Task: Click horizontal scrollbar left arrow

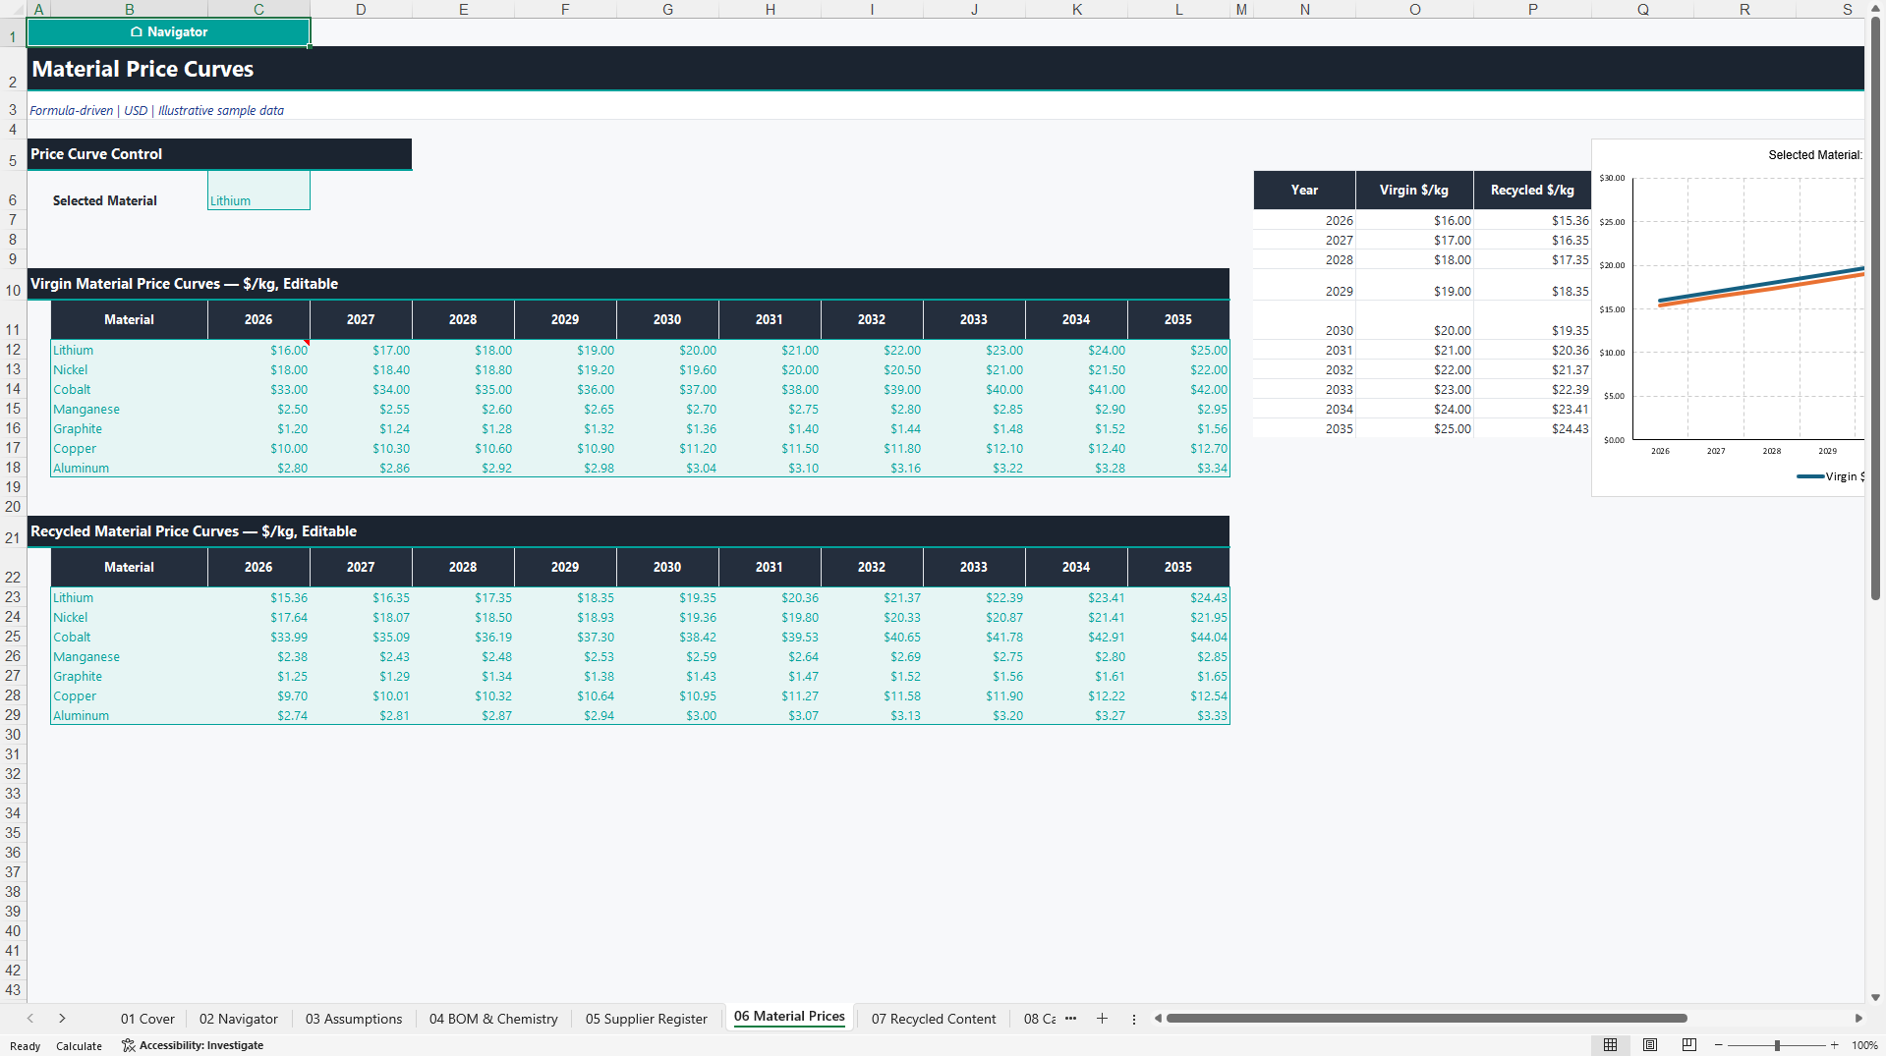Action: pos(1158,1019)
